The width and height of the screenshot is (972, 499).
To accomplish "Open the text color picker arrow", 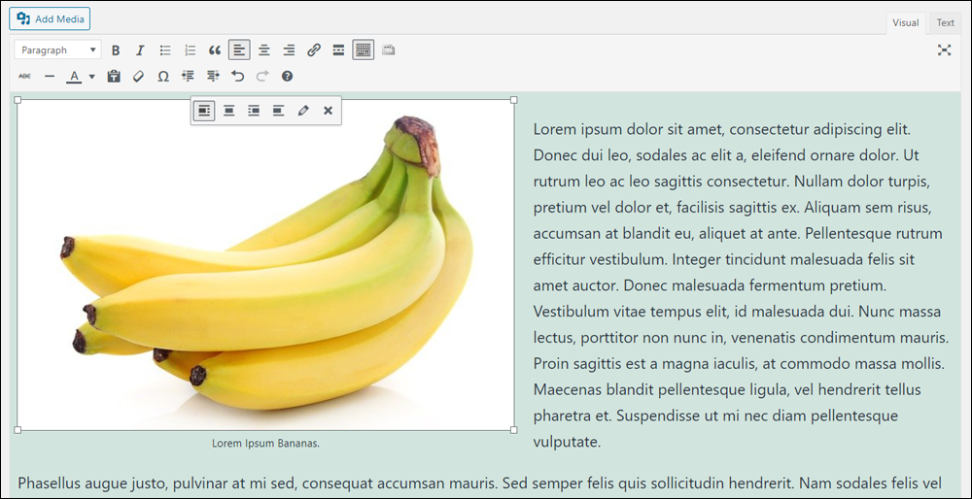I will (x=91, y=77).
